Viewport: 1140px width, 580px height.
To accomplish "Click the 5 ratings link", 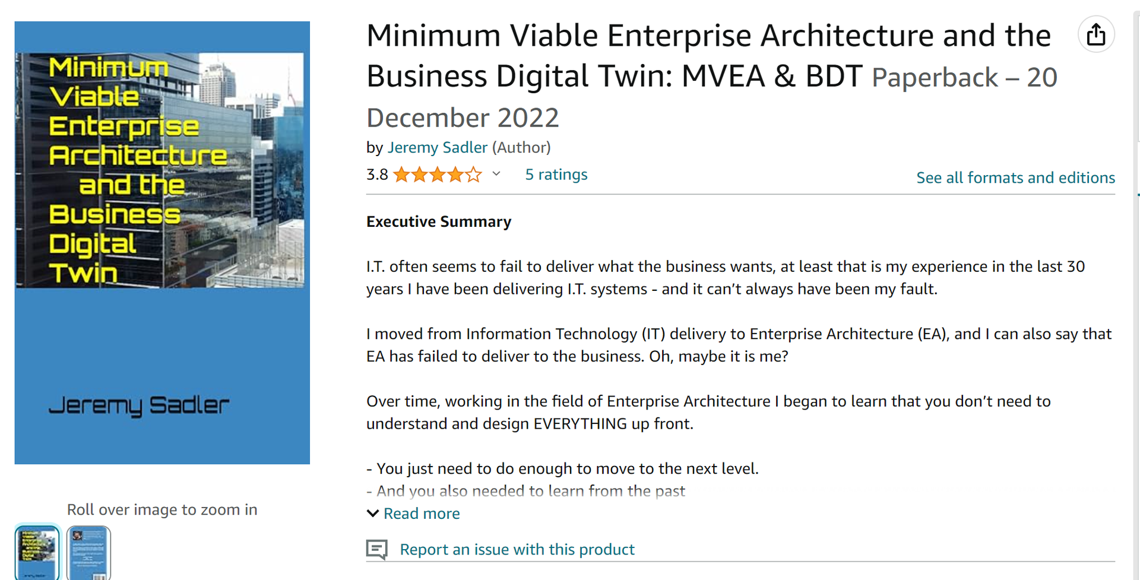I will tap(556, 174).
